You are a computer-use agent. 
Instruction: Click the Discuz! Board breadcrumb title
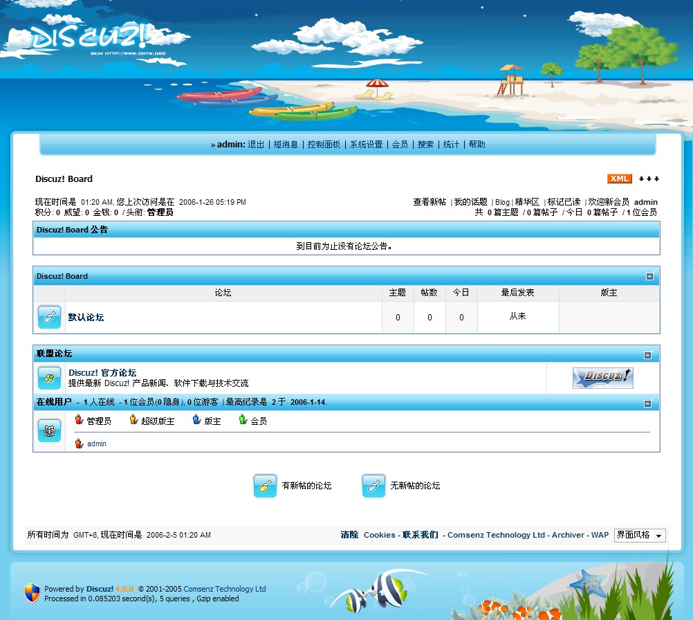click(x=64, y=179)
